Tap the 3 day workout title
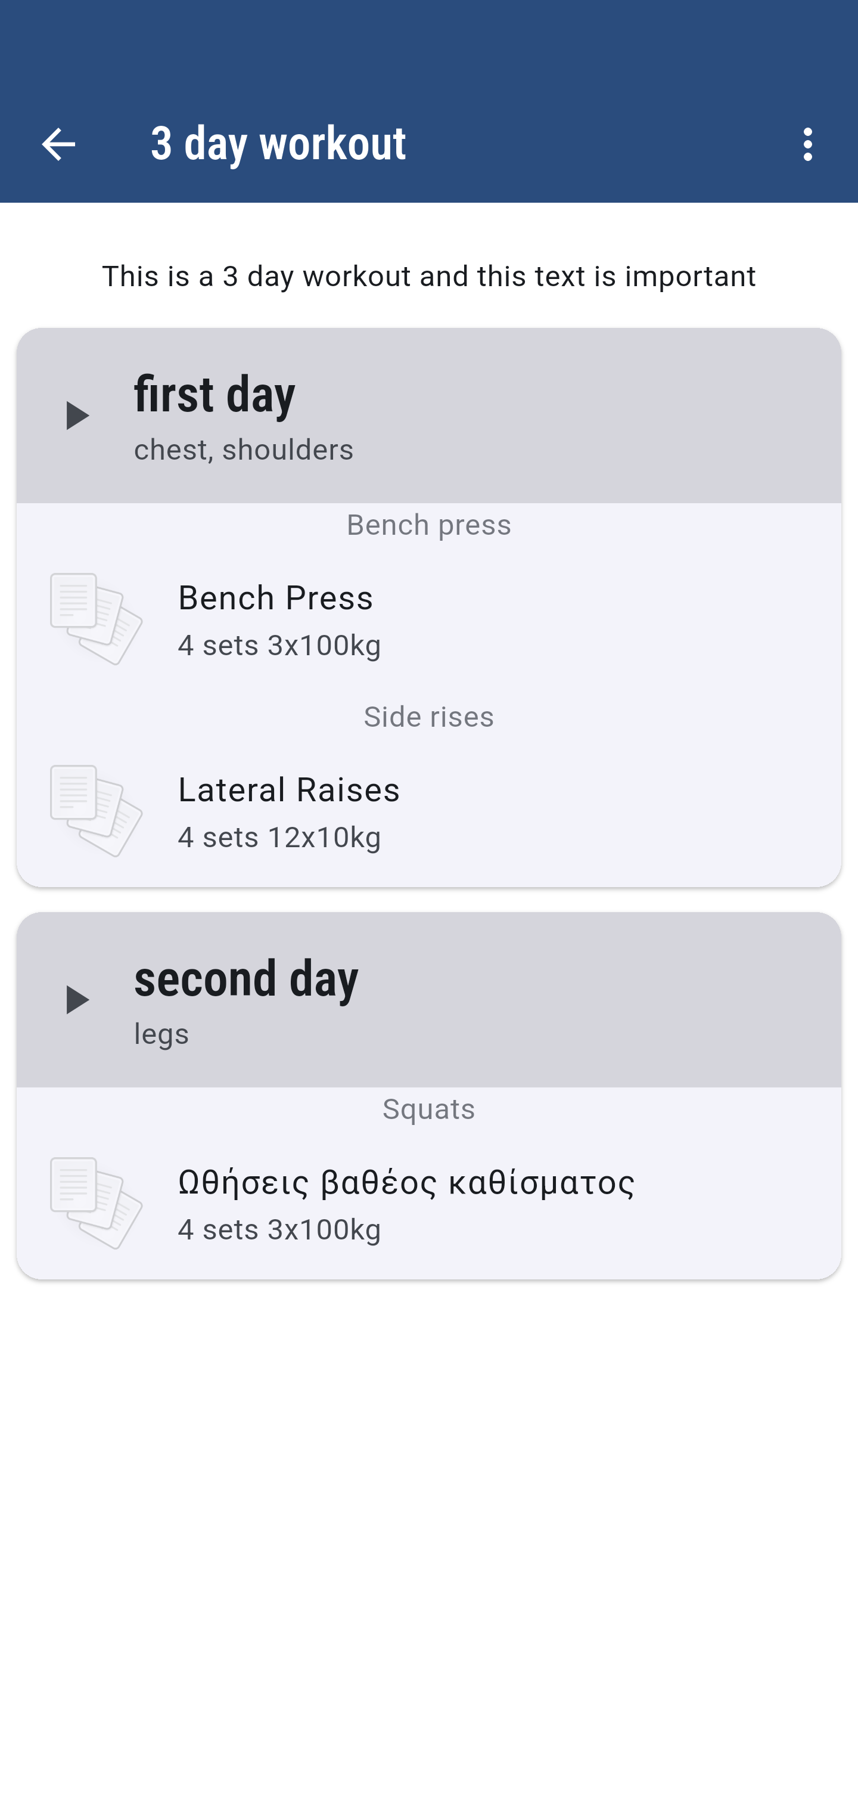858x1810 pixels. [x=278, y=144]
